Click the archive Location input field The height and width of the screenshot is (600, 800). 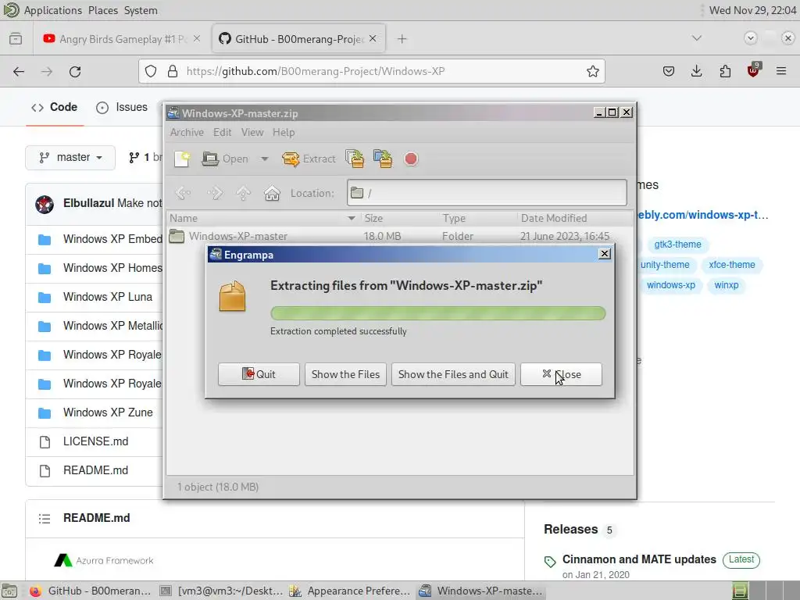click(487, 193)
